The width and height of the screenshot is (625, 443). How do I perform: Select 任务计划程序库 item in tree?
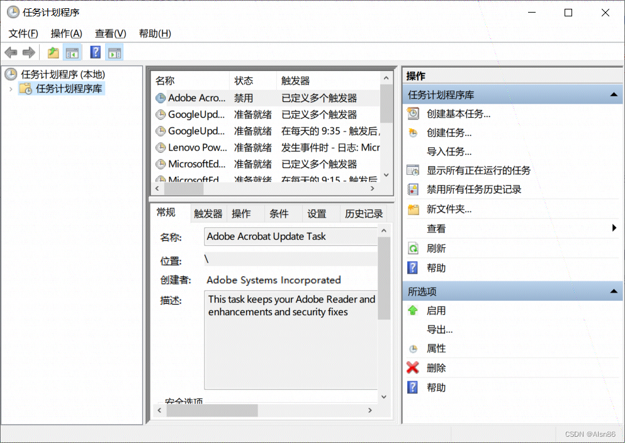coord(62,89)
